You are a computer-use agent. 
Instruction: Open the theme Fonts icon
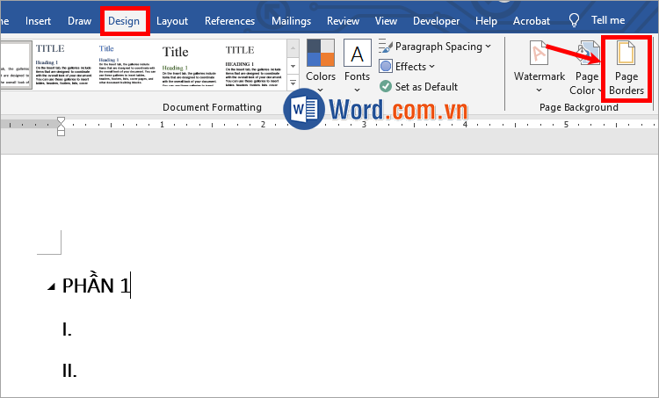(358, 53)
